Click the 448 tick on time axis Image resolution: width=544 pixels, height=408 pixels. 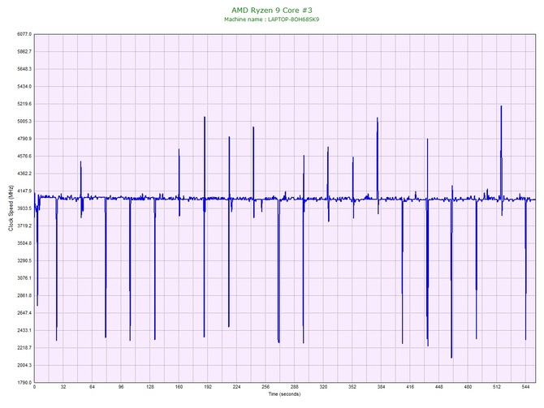[439, 387]
